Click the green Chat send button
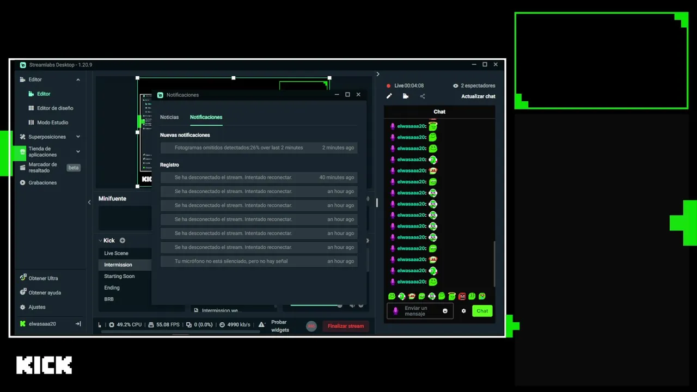This screenshot has height=392, width=697. point(482,311)
